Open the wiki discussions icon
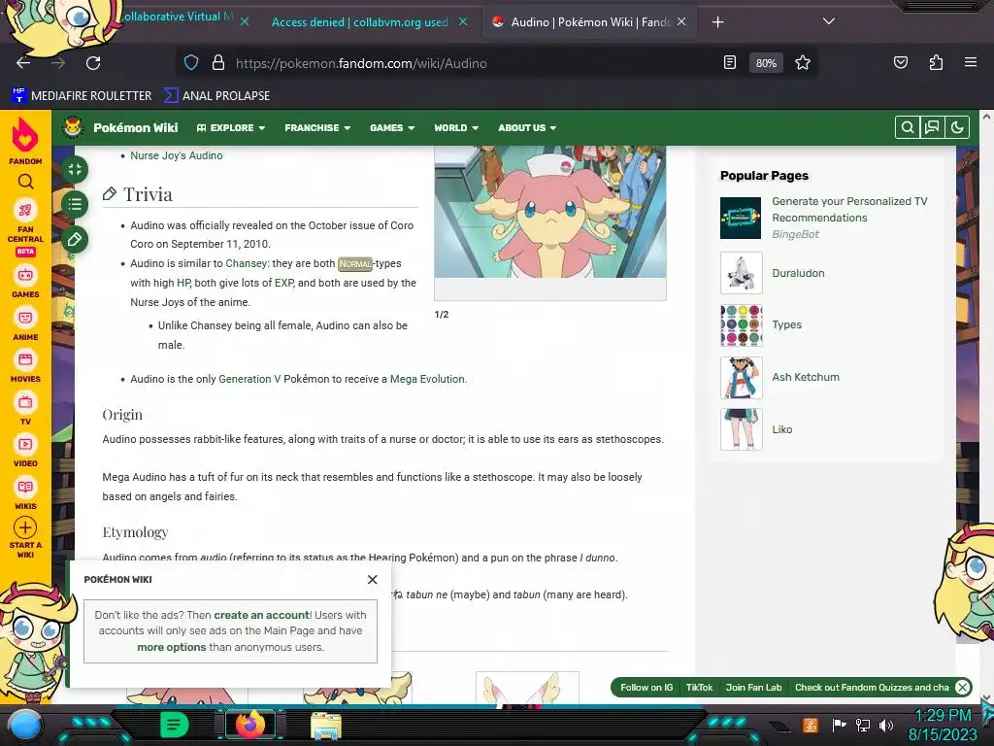The width and height of the screenshot is (994, 746). (x=932, y=127)
